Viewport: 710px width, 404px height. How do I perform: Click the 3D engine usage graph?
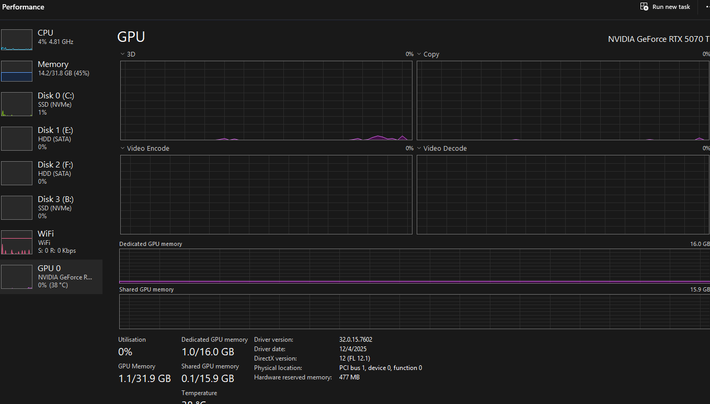click(266, 100)
